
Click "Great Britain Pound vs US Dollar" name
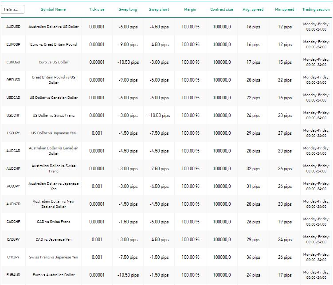tap(54, 80)
